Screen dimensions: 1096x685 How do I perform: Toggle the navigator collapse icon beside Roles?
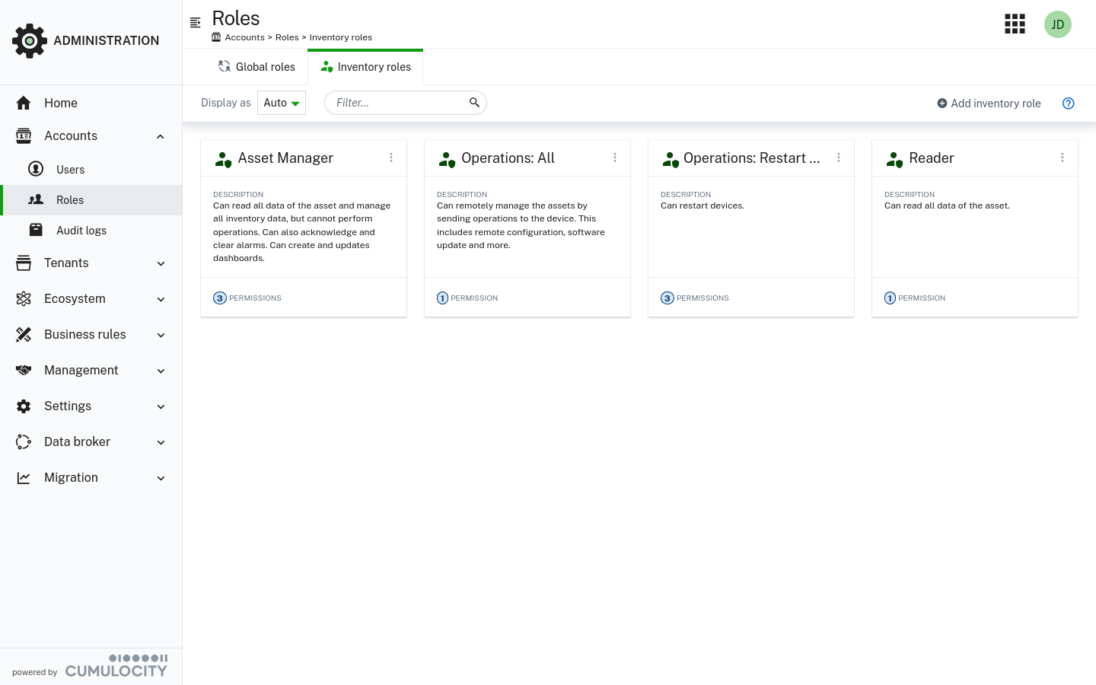tap(196, 23)
